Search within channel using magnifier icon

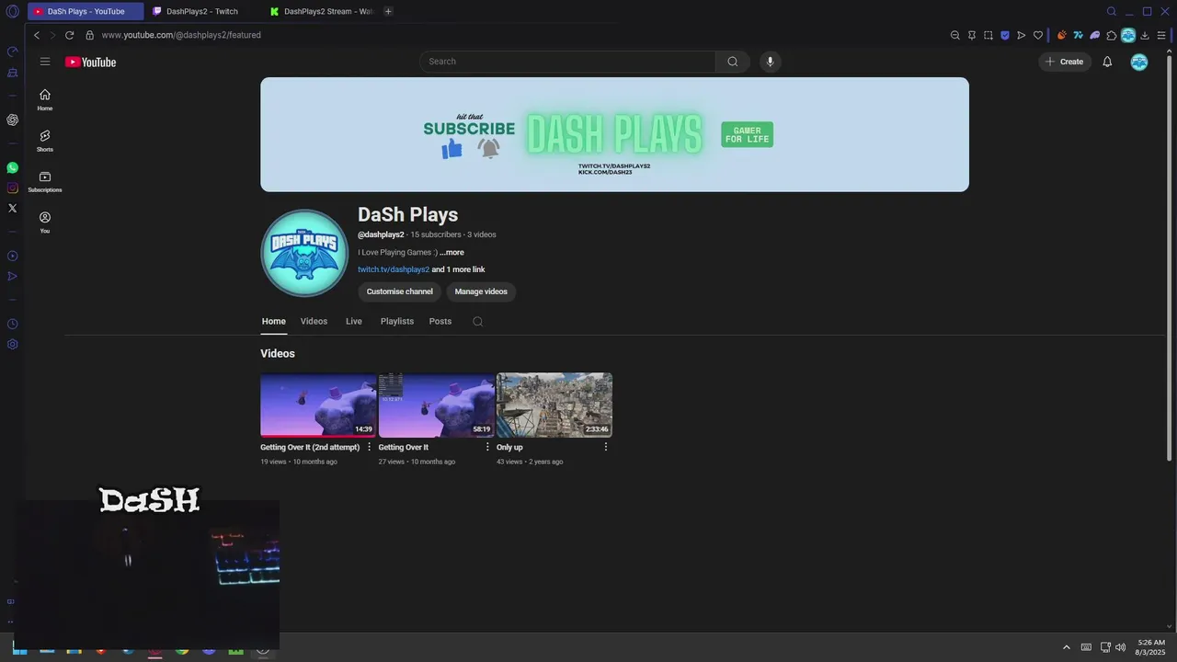click(477, 321)
